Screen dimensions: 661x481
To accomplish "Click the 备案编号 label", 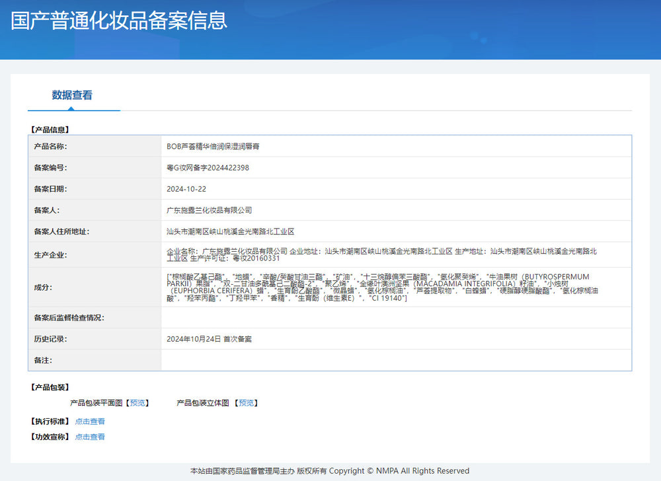I will 51,168.
